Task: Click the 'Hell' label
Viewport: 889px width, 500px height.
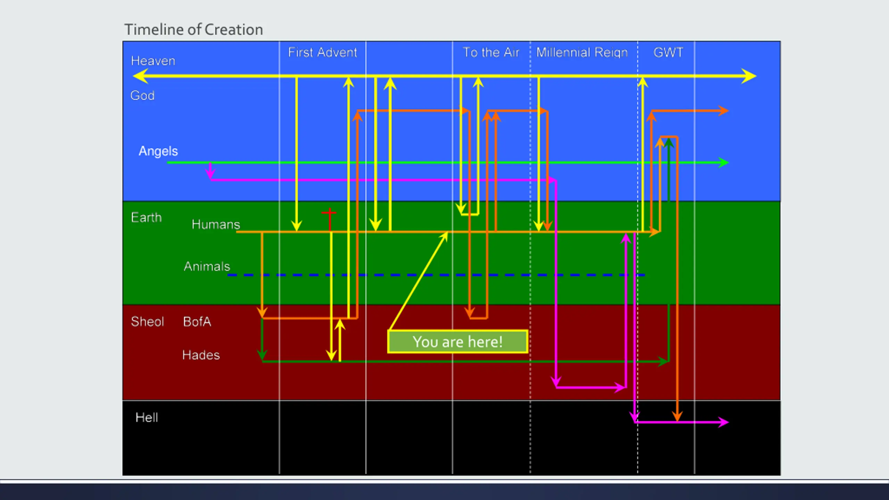Action: [147, 418]
